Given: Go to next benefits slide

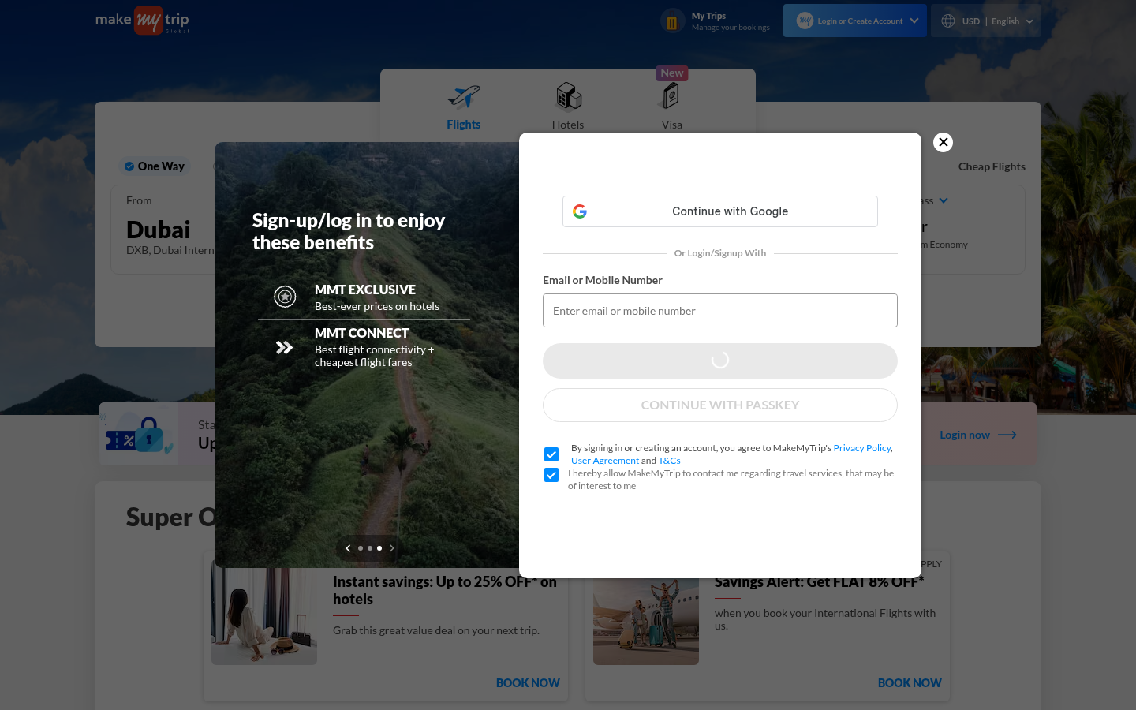Looking at the screenshot, I should click(x=391, y=548).
